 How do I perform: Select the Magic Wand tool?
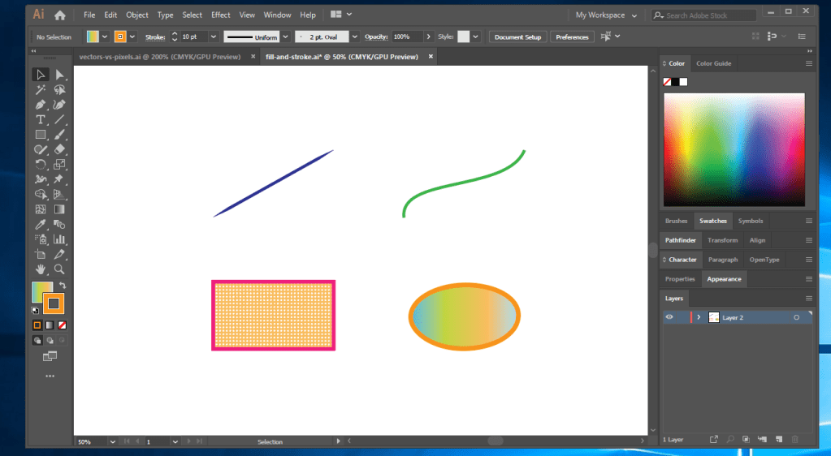pyautogui.click(x=40, y=90)
